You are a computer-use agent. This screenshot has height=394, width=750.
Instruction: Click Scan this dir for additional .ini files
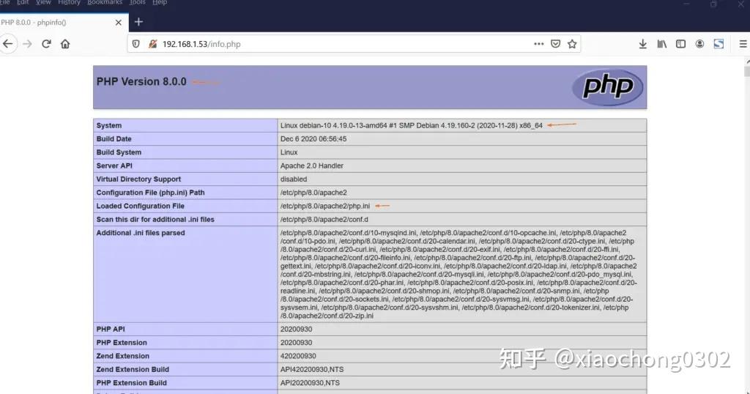[155, 219]
